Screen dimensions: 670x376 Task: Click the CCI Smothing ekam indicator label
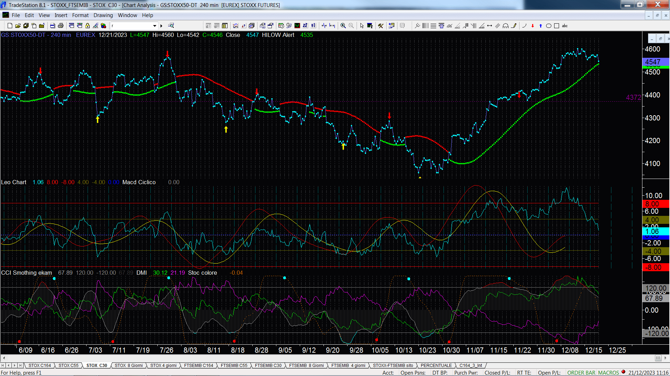[x=27, y=273]
